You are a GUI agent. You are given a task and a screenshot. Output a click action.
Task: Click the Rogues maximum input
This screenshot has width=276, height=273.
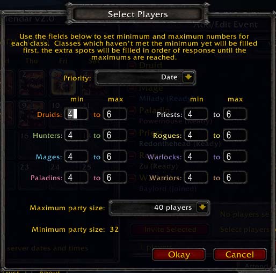[235, 135]
